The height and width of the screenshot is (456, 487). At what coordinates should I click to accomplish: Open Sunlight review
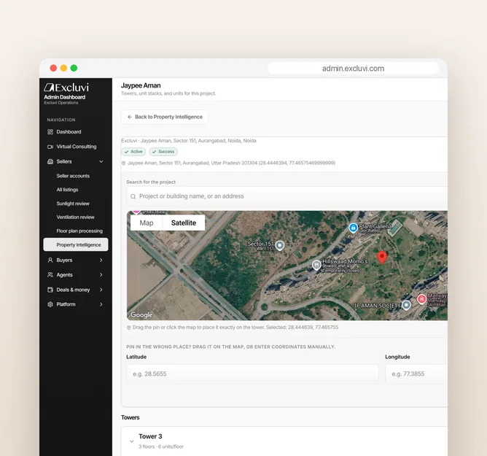(x=73, y=204)
